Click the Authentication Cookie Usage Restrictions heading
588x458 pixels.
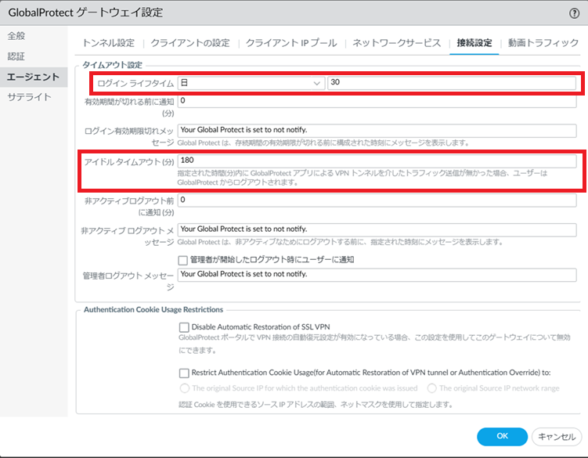153,310
